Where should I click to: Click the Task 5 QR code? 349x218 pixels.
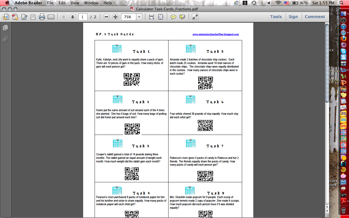205,83
